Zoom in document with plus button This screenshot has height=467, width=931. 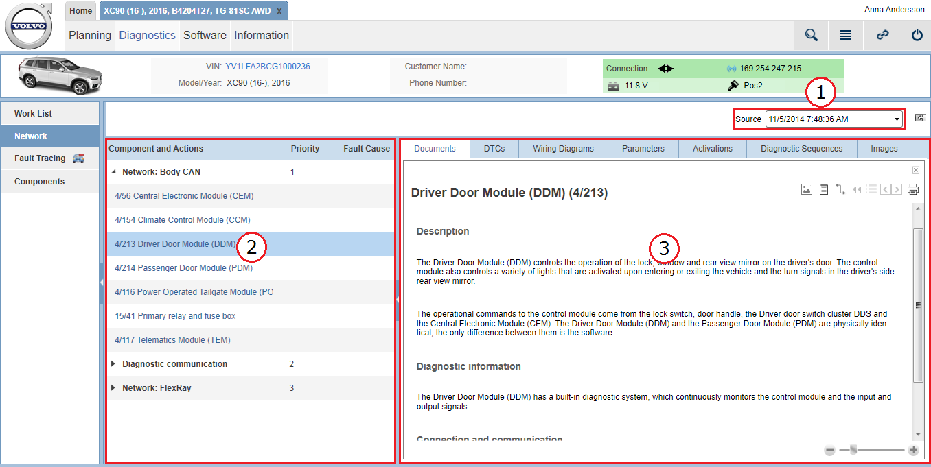(x=913, y=450)
